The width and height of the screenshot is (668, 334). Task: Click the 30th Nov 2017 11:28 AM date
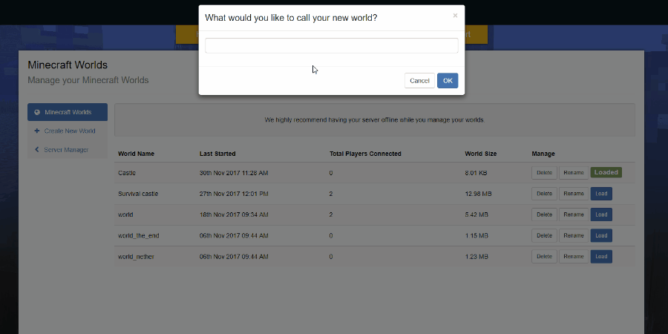(234, 173)
